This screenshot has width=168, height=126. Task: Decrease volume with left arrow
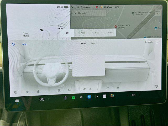point(128,95)
